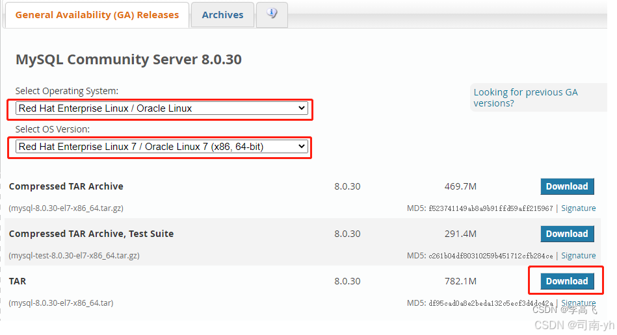The width and height of the screenshot is (617, 335).
Task: Download the Compressed TAR Archive, Test Suite
Action: pyautogui.click(x=567, y=234)
